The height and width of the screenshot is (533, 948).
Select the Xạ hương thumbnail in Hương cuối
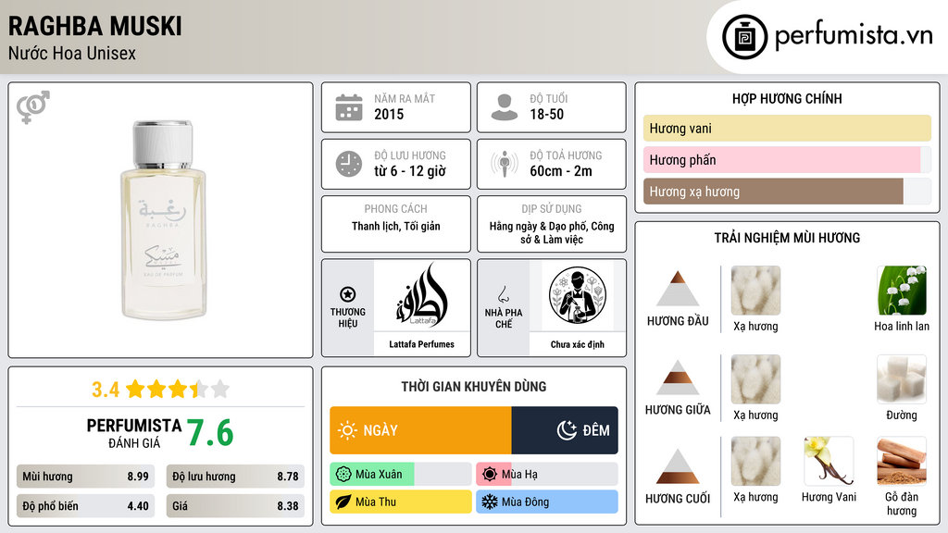click(755, 462)
